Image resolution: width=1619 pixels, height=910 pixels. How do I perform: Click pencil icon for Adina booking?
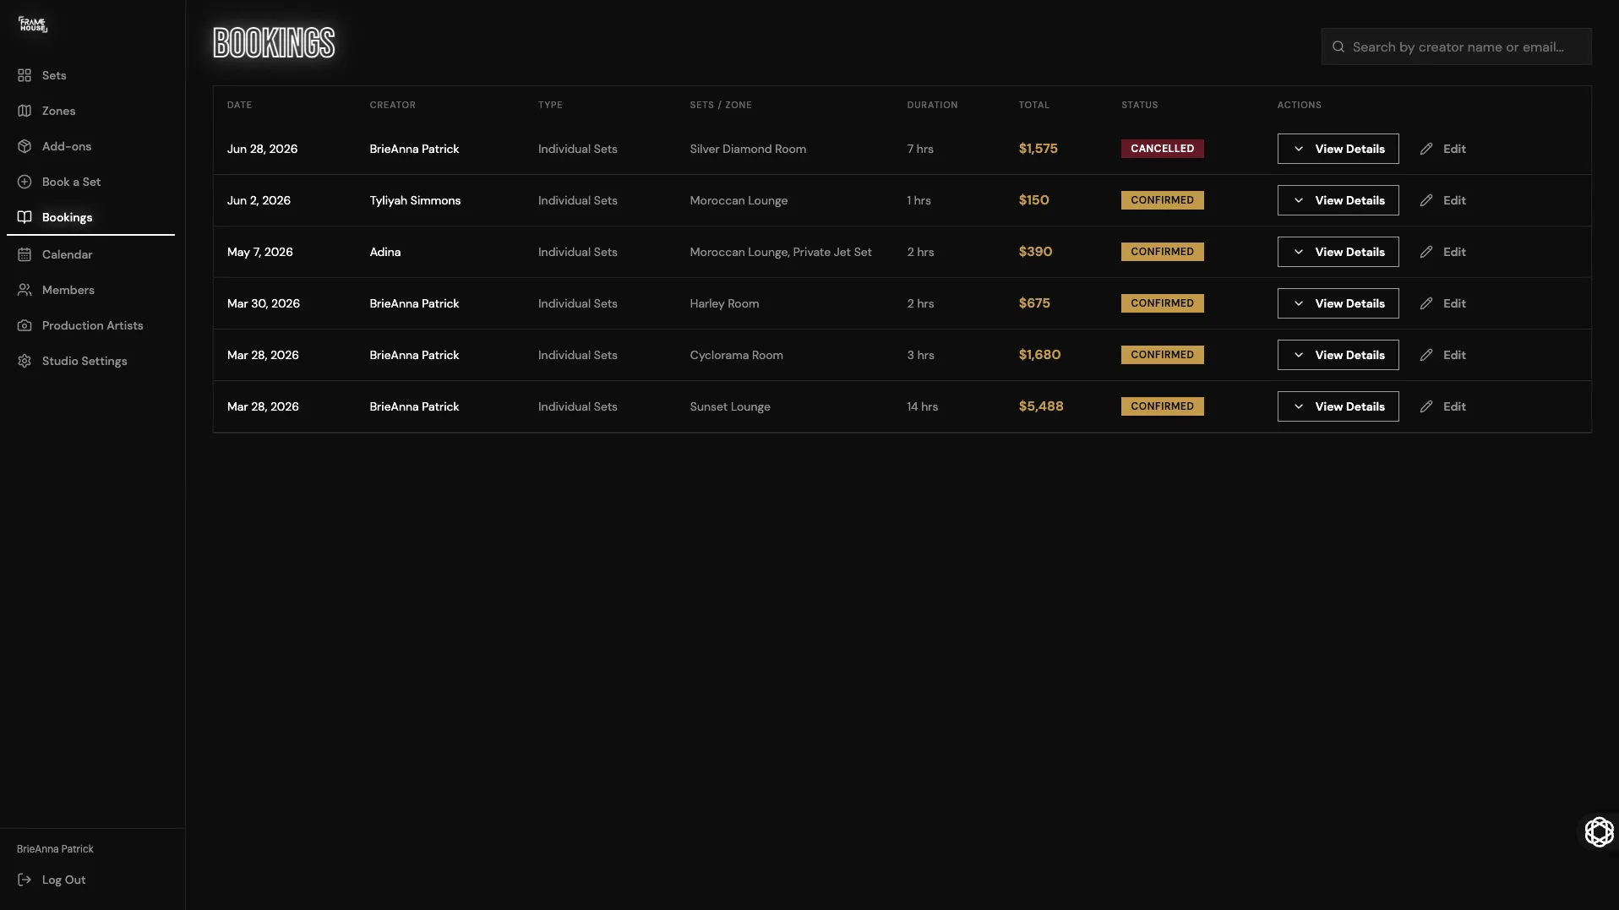1426,252
